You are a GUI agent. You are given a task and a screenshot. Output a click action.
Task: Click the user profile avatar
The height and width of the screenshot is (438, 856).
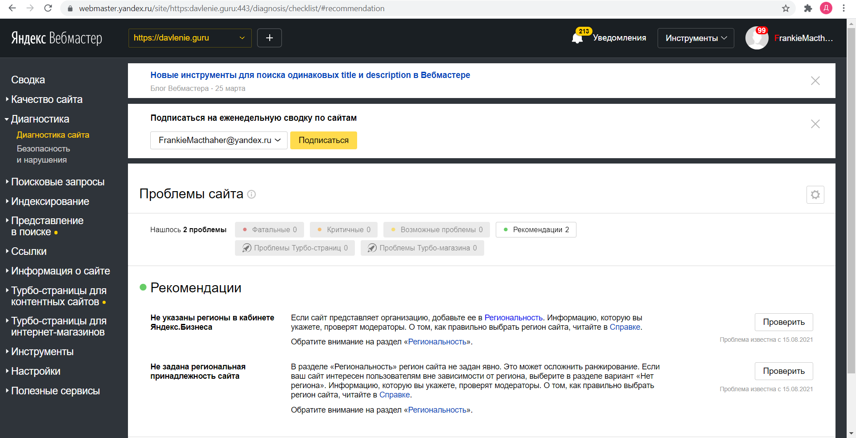(x=757, y=38)
